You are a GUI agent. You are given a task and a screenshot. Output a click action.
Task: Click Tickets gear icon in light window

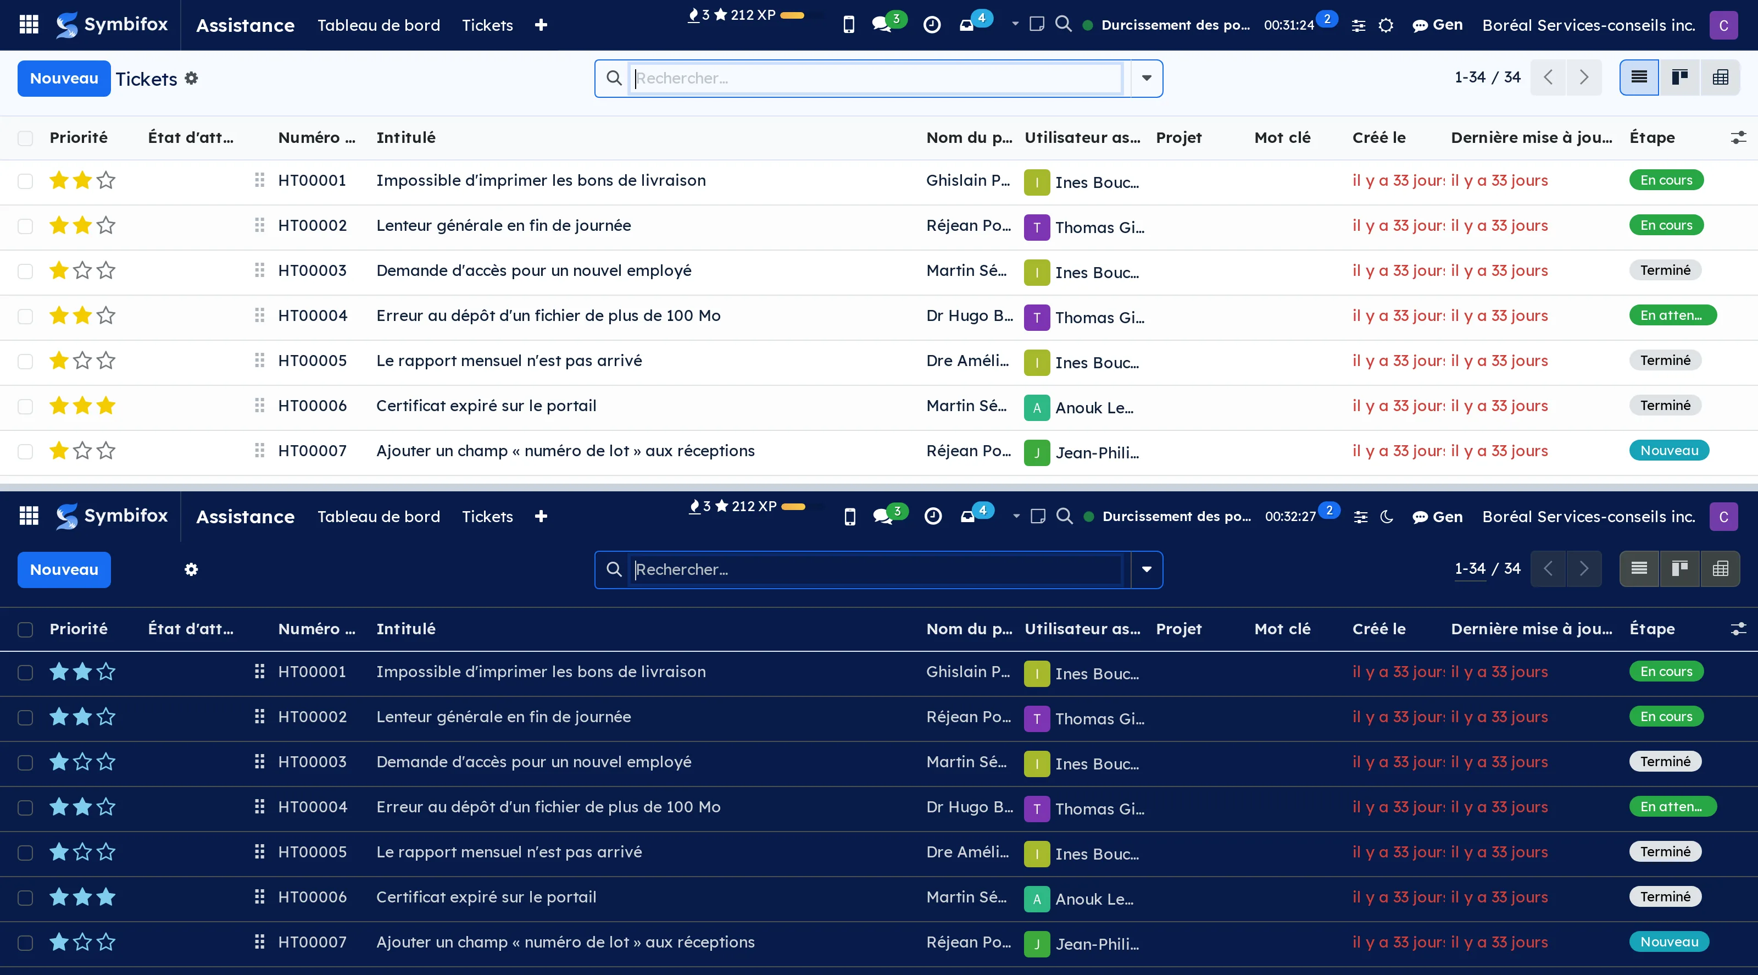point(192,79)
